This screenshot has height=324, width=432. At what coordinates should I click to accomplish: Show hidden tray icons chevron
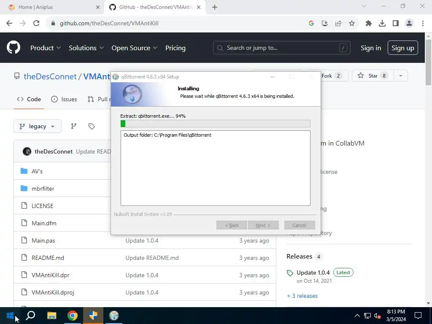[357, 316]
